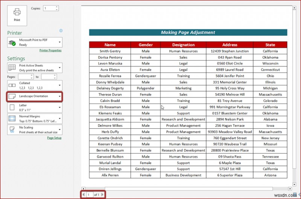Click the New Jersey state cell
Image resolution: width=301 pixels, height=199 pixels.
tap(270, 138)
